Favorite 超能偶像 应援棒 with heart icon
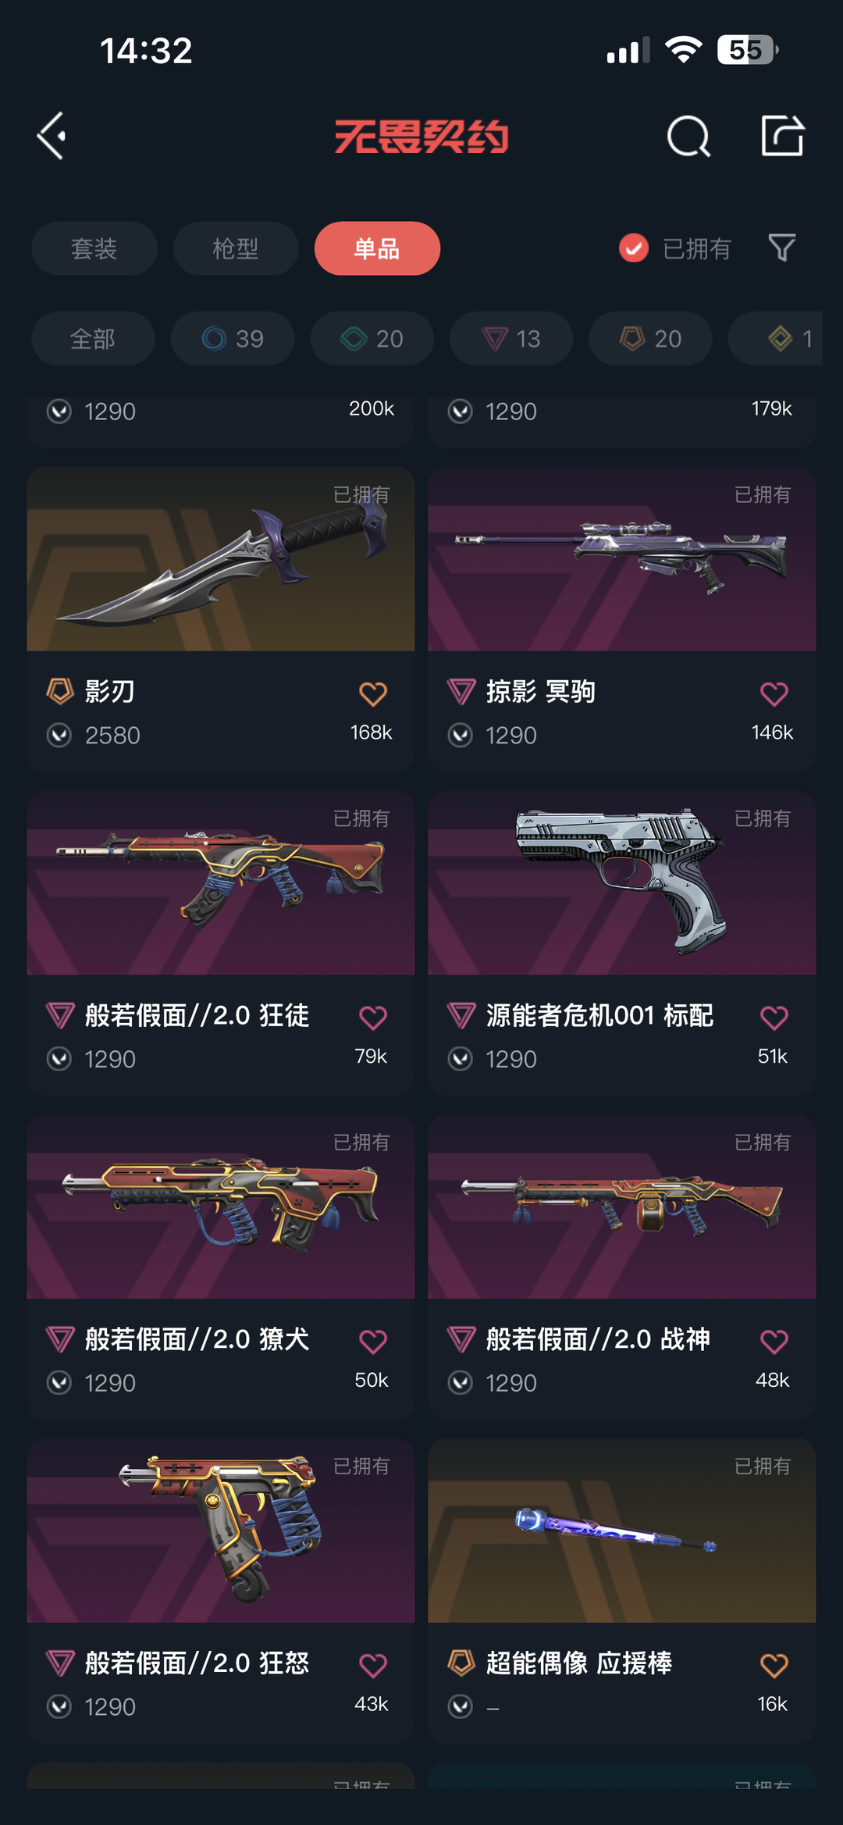Screen dimensions: 843x1825 click(774, 1665)
